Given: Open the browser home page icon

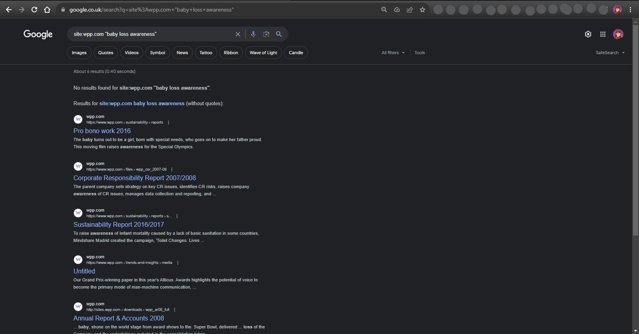Looking at the screenshot, I should [x=47, y=10].
